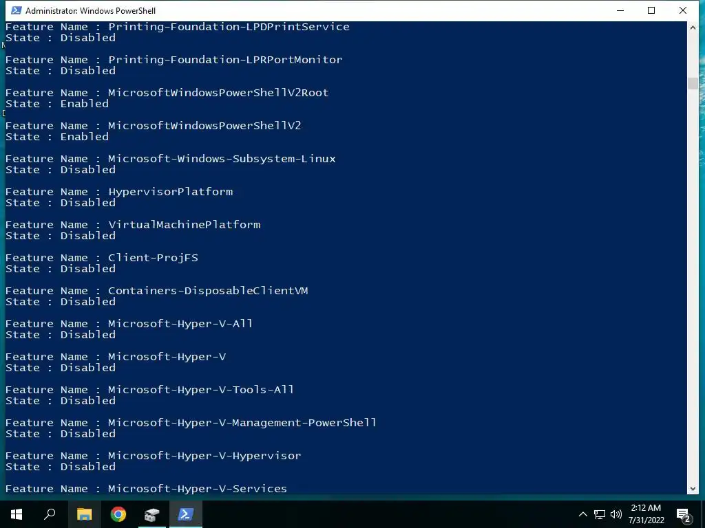Open the notification center icon

point(684,515)
